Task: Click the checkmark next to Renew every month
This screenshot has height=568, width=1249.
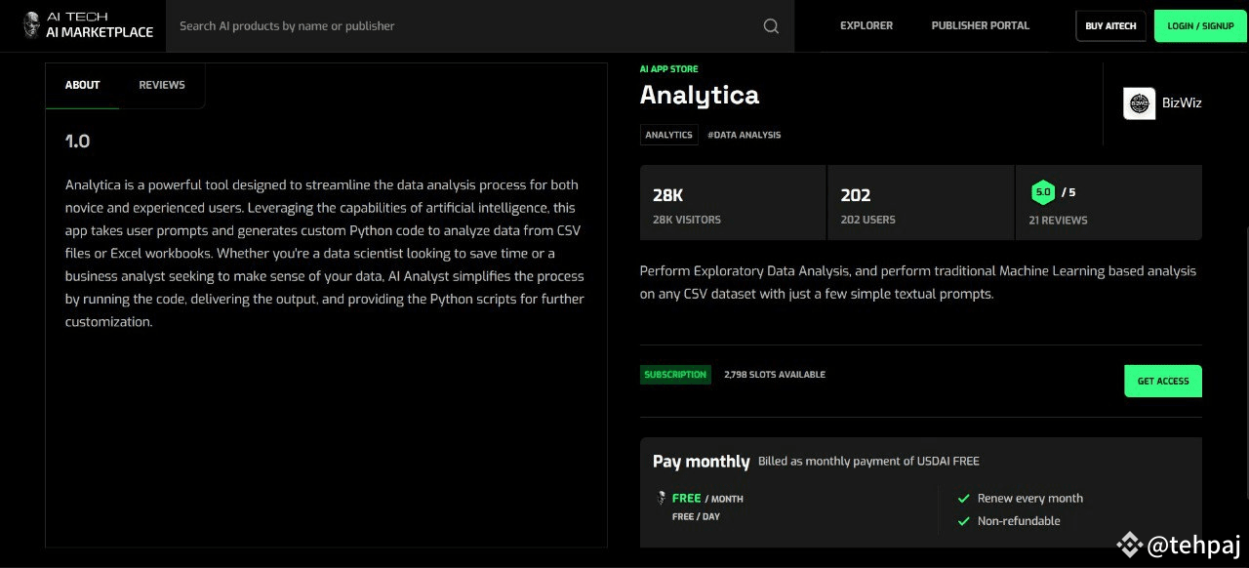Action: pyautogui.click(x=963, y=499)
